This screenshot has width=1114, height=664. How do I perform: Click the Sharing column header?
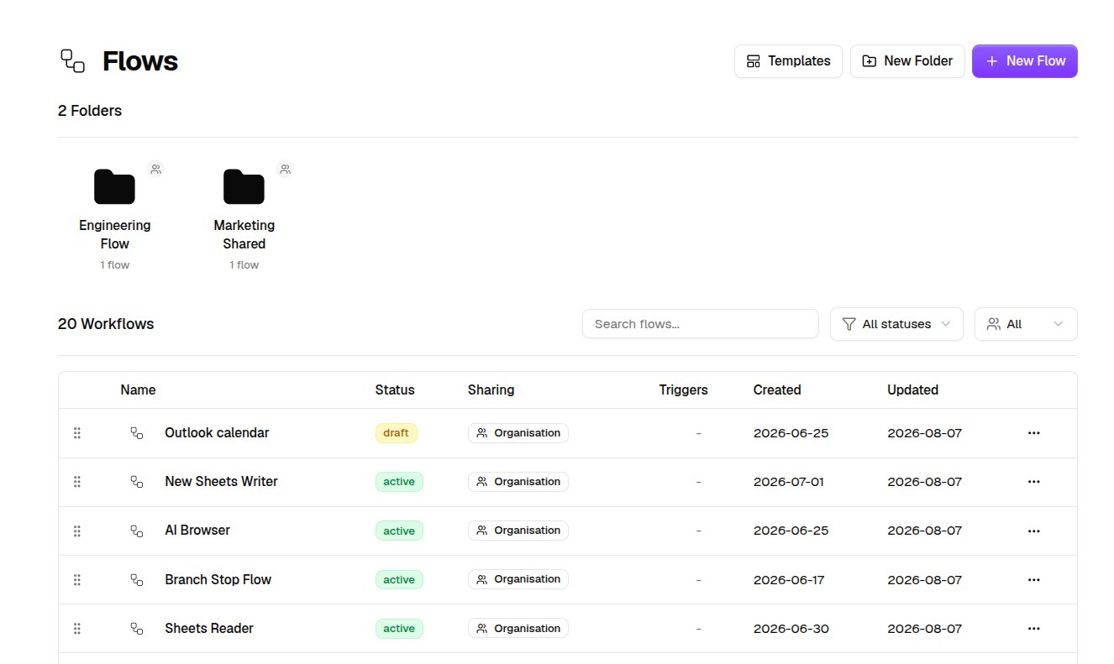[491, 390]
